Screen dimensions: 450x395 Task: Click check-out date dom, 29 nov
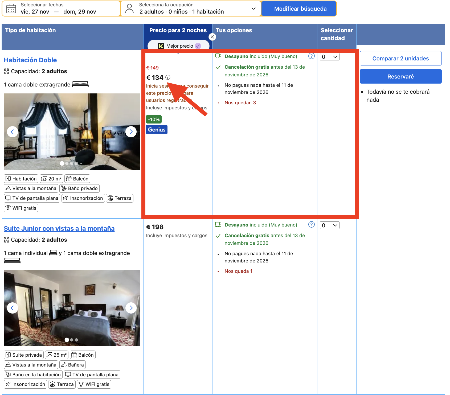(x=80, y=12)
